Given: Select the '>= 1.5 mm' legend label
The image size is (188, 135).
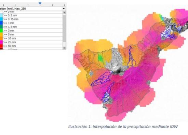Looking at the screenshot, I should click(x=10, y=27).
